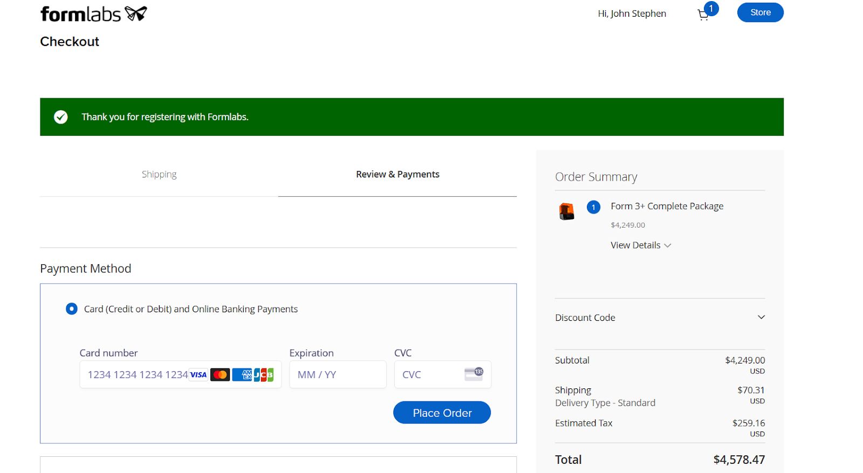This screenshot has height=473, width=863.
Task: Switch to the Shipping step tab
Action: tap(159, 174)
